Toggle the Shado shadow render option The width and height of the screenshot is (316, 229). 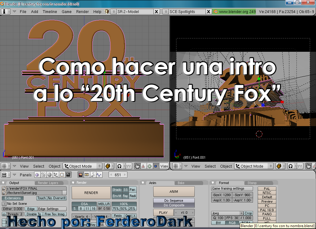(117, 190)
